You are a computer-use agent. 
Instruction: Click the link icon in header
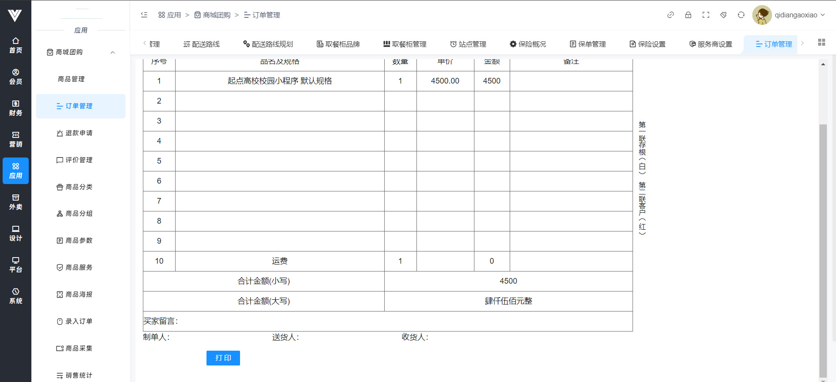click(670, 15)
